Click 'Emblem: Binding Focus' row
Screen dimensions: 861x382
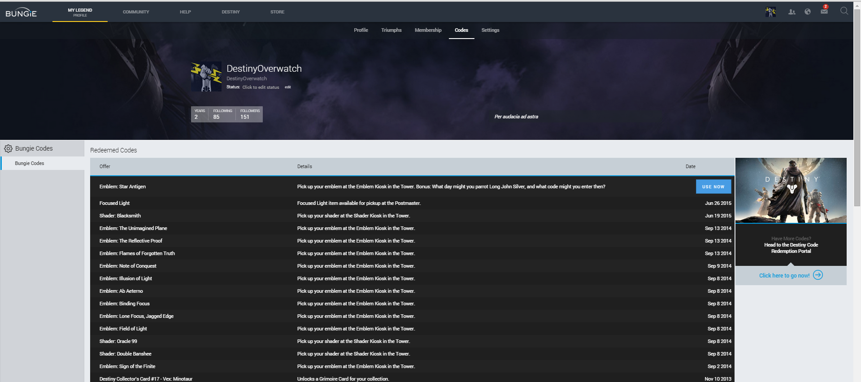(x=412, y=304)
